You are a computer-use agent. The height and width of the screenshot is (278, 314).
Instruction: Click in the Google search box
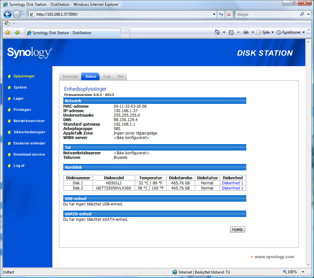coord(267,14)
